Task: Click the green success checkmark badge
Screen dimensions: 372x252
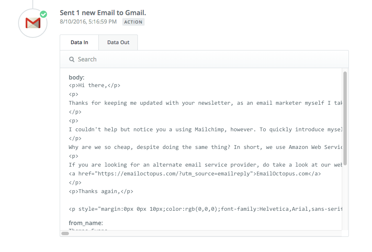Action: (43, 14)
